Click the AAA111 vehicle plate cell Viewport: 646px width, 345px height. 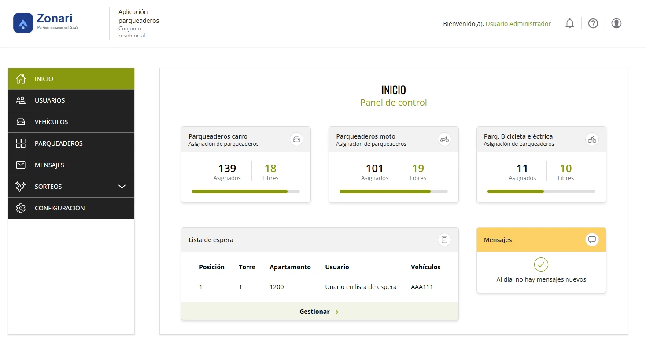pos(422,287)
